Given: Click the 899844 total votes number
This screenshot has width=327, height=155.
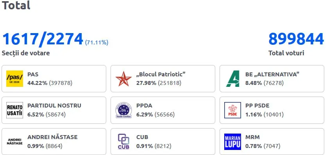Looking at the screenshot, I should 296,39.
